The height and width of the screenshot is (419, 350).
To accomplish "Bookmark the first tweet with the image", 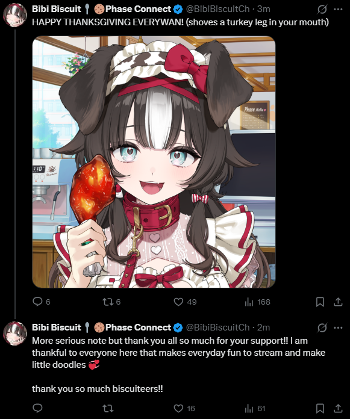I will [320, 302].
